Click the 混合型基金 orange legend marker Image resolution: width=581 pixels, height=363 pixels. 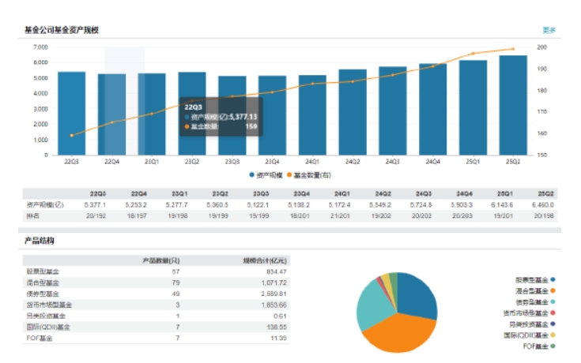pos(553,290)
